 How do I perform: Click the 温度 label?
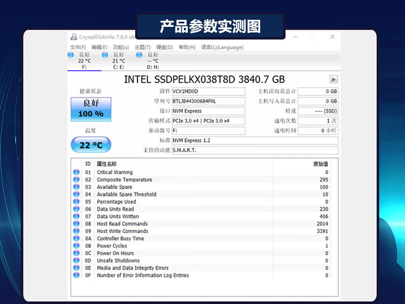tap(91, 130)
